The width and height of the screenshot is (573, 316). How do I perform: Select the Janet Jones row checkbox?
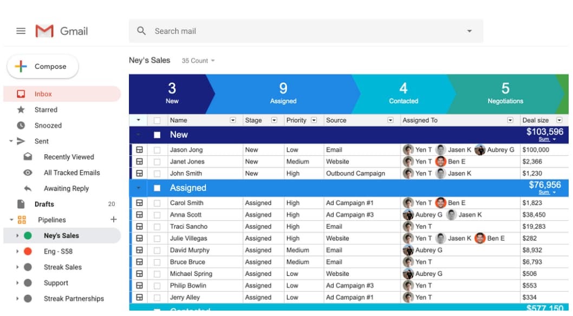(x=157, y=162)
